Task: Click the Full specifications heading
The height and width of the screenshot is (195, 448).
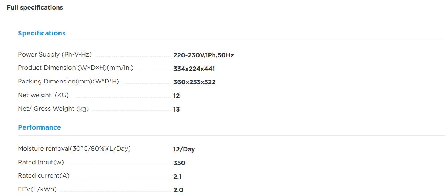Action: [x=35, y=7]
